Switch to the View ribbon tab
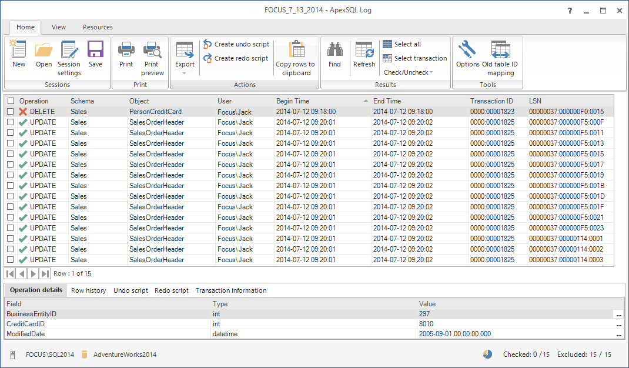This screenshot has width=629, height=368. click(59, 27)
